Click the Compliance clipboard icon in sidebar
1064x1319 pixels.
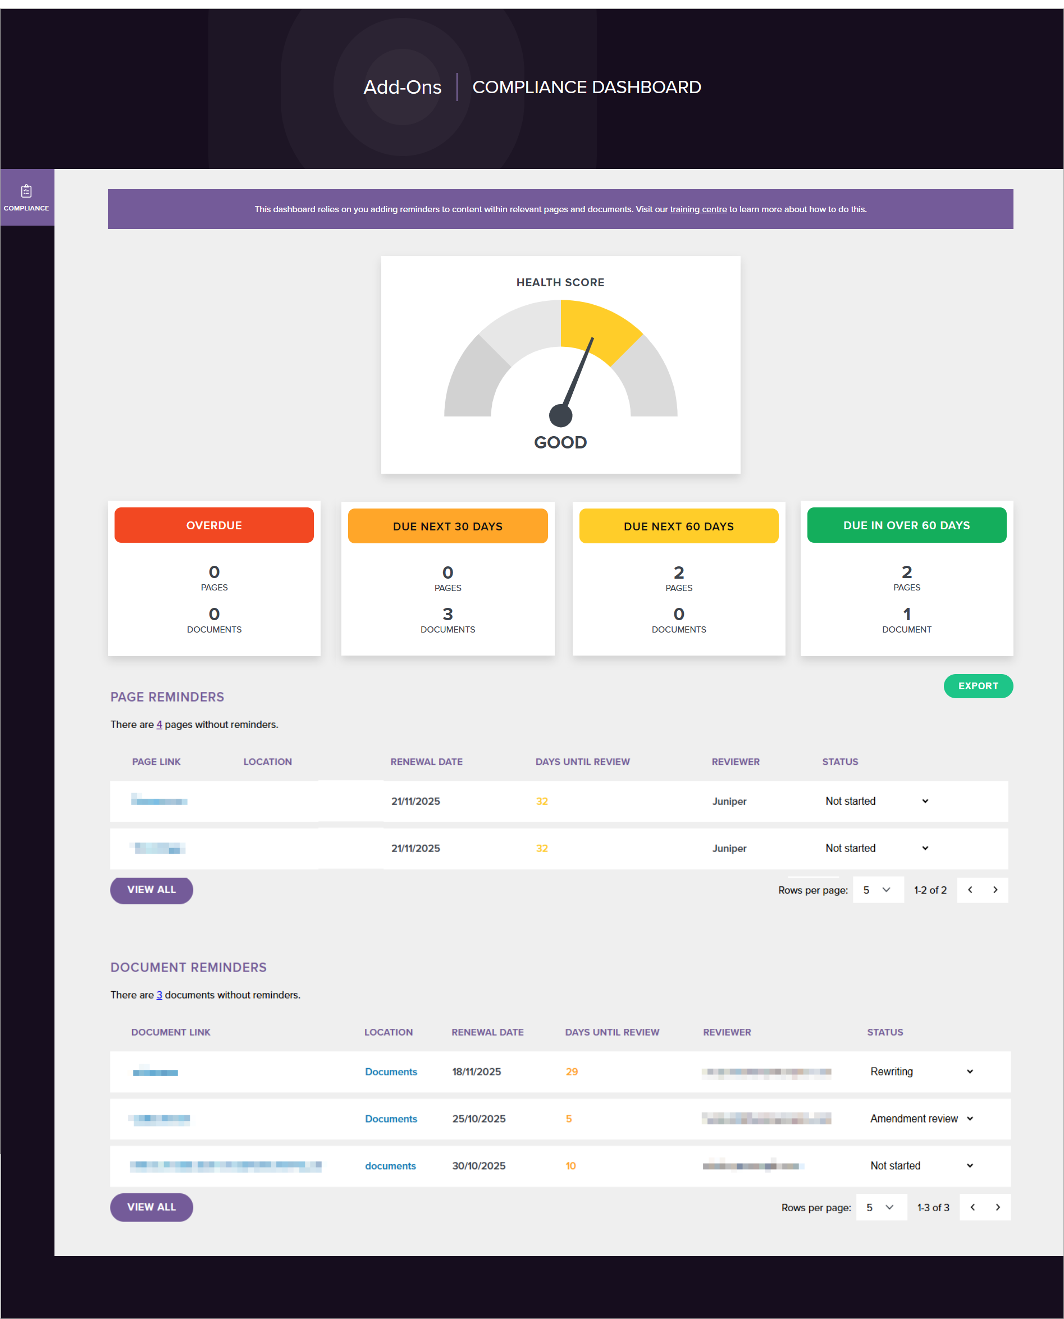pyautogui.click(x=26, y=191)
